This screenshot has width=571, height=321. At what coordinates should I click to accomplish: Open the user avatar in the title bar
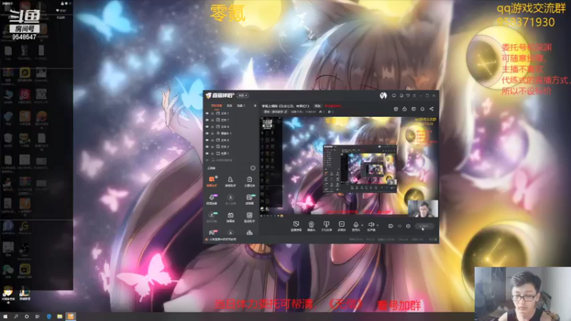[383, 96]
